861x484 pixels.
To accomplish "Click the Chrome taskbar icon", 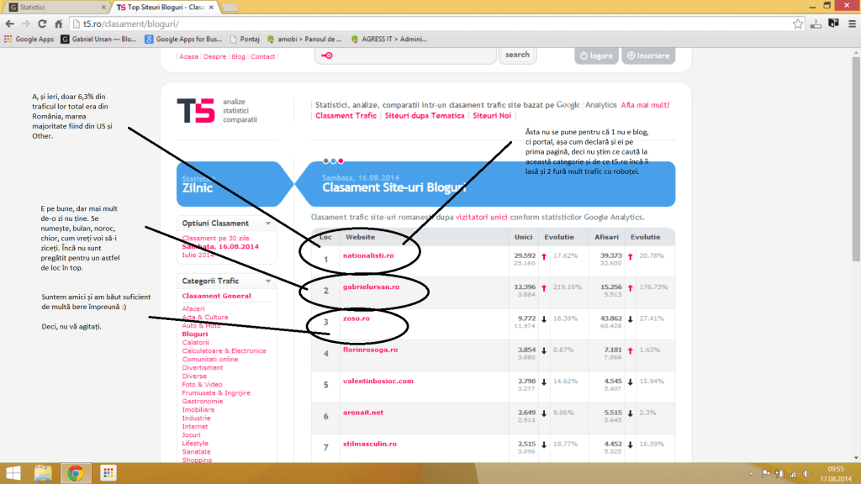I will (75, 473).
